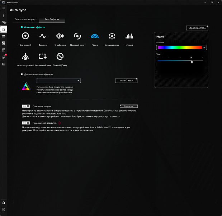Set speed to the middle stop dot

pyautogui.click(x=180, y=58)
